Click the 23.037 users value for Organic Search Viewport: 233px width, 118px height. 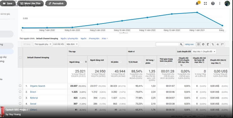(x=74, y=86)
